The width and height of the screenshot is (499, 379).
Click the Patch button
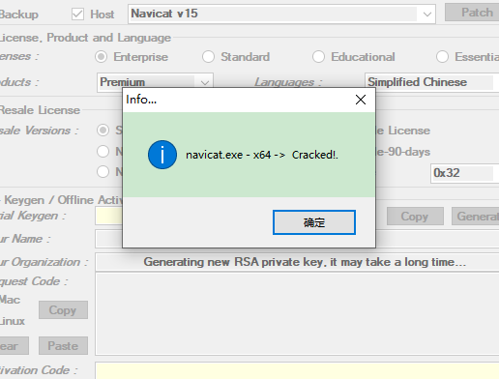click(472, 13)
